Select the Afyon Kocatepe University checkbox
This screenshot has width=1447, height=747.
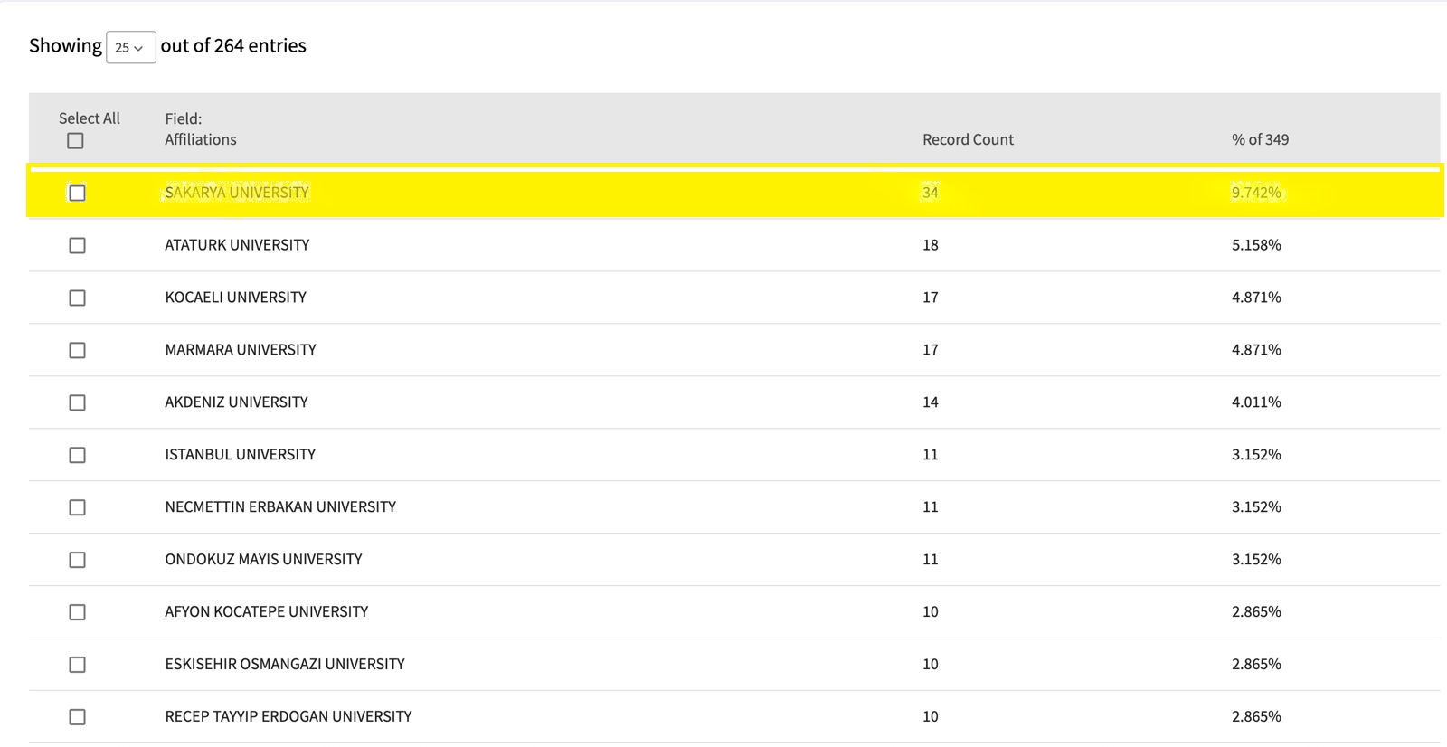pyautogui.click(x=78, y=612)
